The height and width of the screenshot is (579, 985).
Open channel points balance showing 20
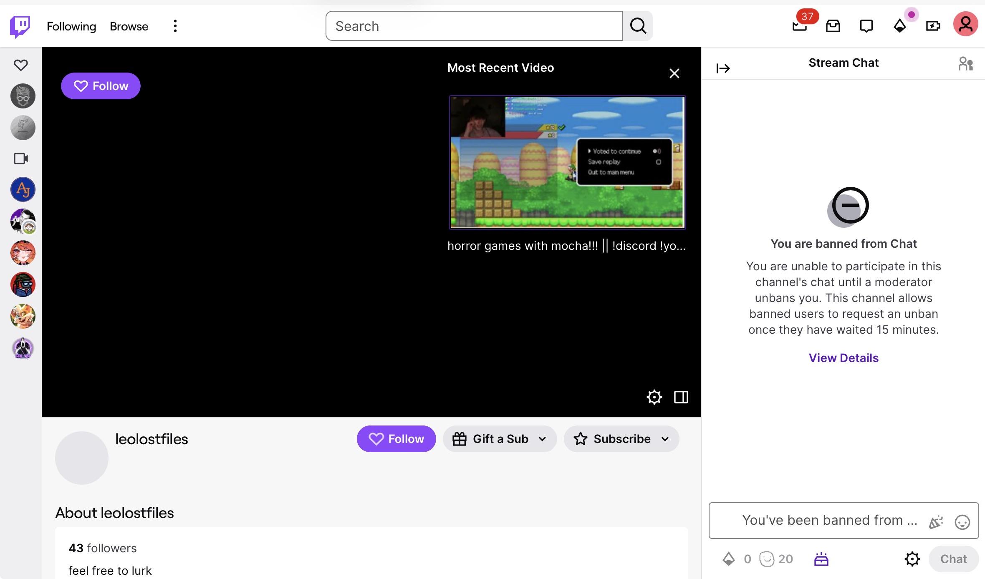(x=776, y=559)
